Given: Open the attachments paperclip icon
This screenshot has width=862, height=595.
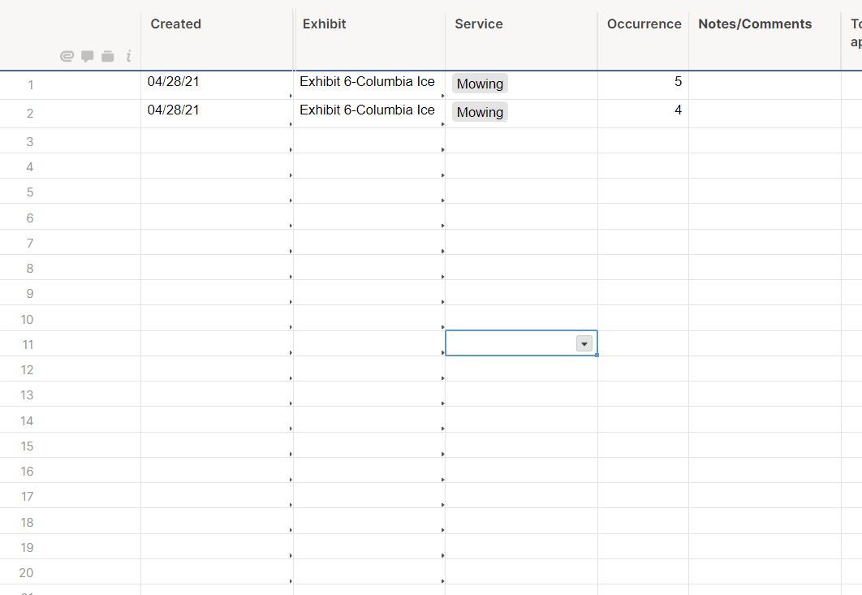Looking at the screenshot, I should (66, 57).
